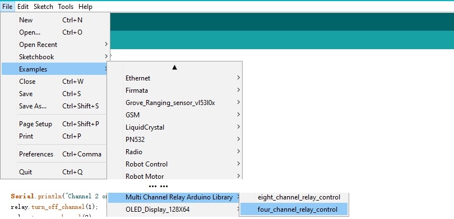
Task: Choose Open... from the File menu
Action: click(54, 32)
